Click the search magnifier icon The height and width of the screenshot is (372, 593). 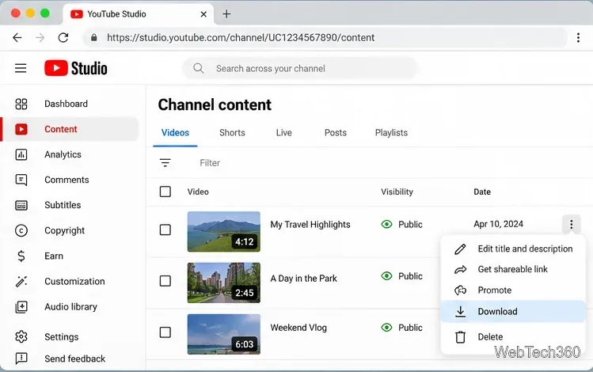pos(198,68)
